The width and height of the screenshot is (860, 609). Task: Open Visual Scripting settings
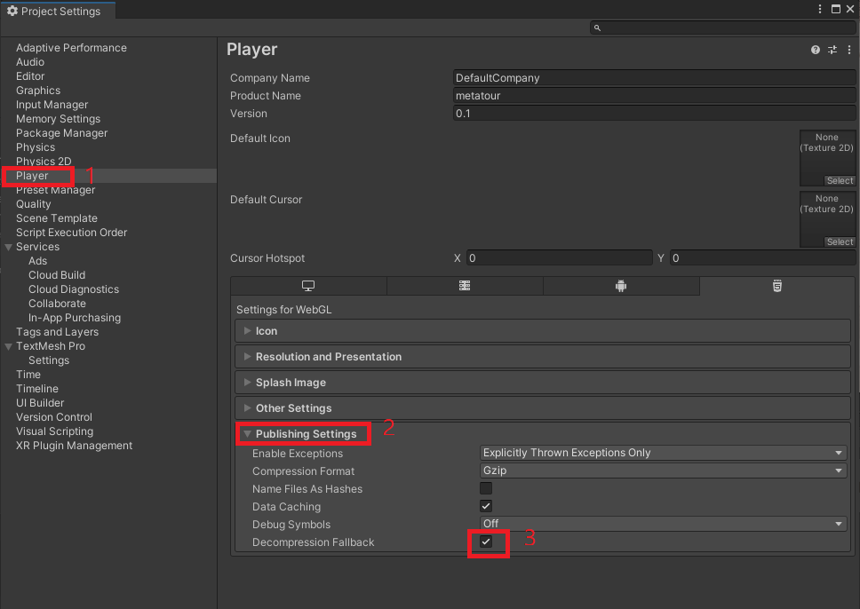point(55,432)
